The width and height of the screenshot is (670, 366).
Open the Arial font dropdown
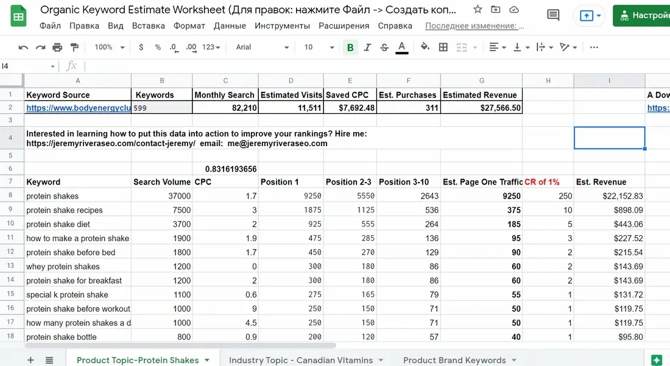point(262,48)
